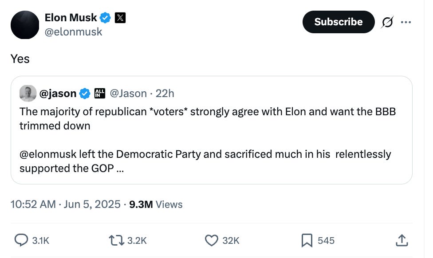Image resolution: width=433 pixels, height=258 pixels.
Task: Click the reply comment bubble icon
Action: pos(21,240)
